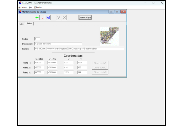Switch to the Lista tab

click(21, 24)
